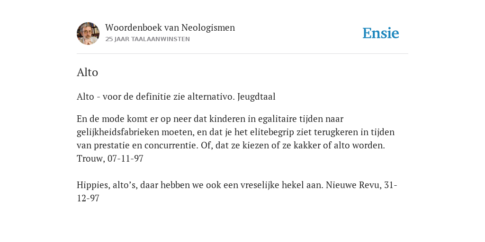Click the Nieuwe Revu source citation
This screenshot has height=242, width=485.
coord(237,191)
